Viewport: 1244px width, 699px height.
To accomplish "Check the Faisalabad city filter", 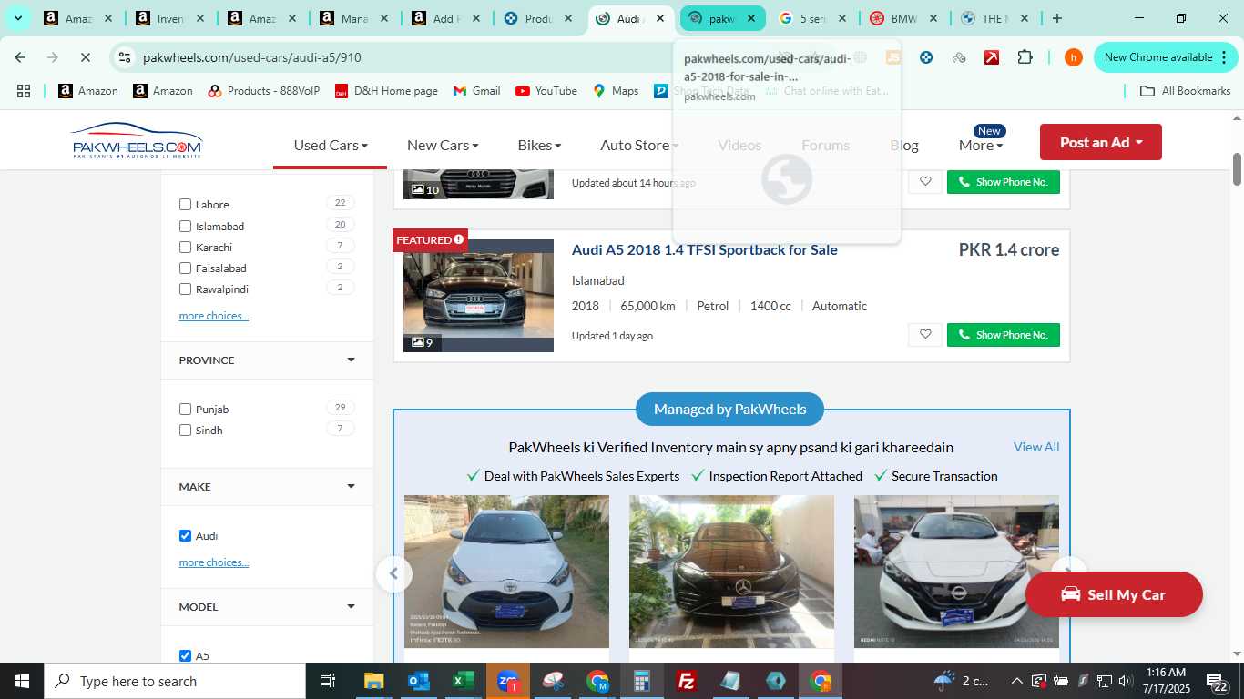I will tap(186, 268).
